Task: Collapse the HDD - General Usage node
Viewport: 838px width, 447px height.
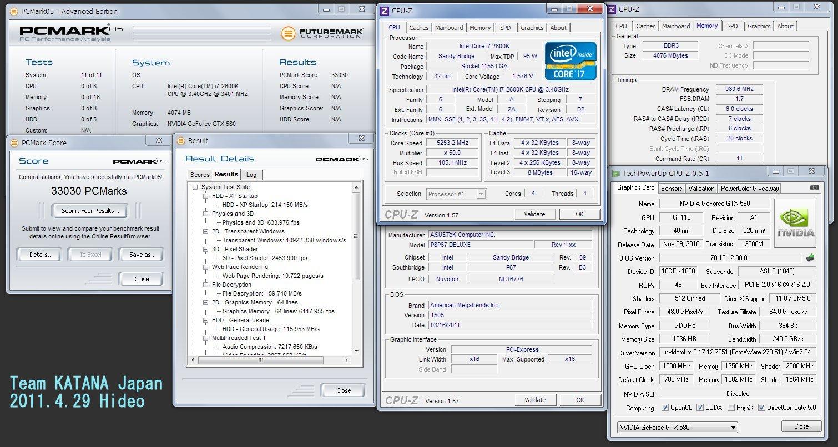Action: click(206, 321)
